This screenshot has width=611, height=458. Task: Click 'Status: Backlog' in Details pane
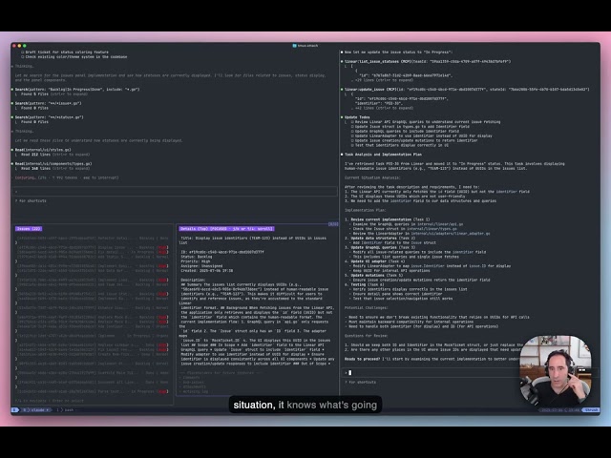point(197,257)
